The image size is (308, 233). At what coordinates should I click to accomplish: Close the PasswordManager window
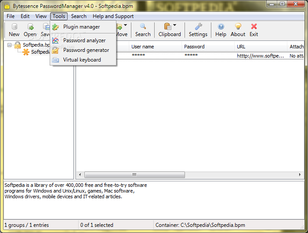[296, 4]
